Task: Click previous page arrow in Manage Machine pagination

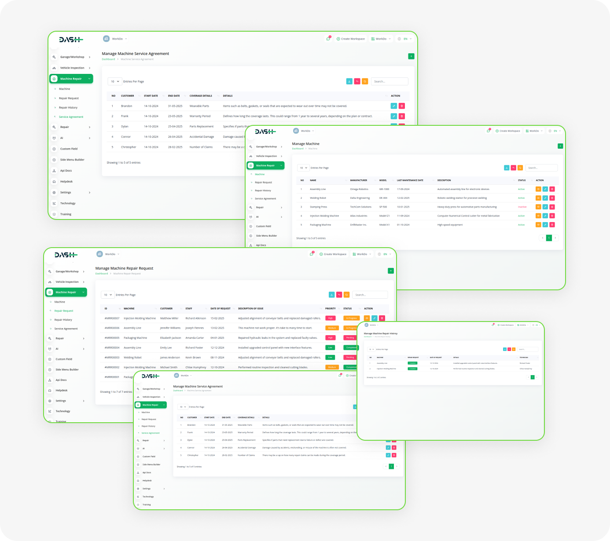Action: pyautogui.click(x=543, y=238)
